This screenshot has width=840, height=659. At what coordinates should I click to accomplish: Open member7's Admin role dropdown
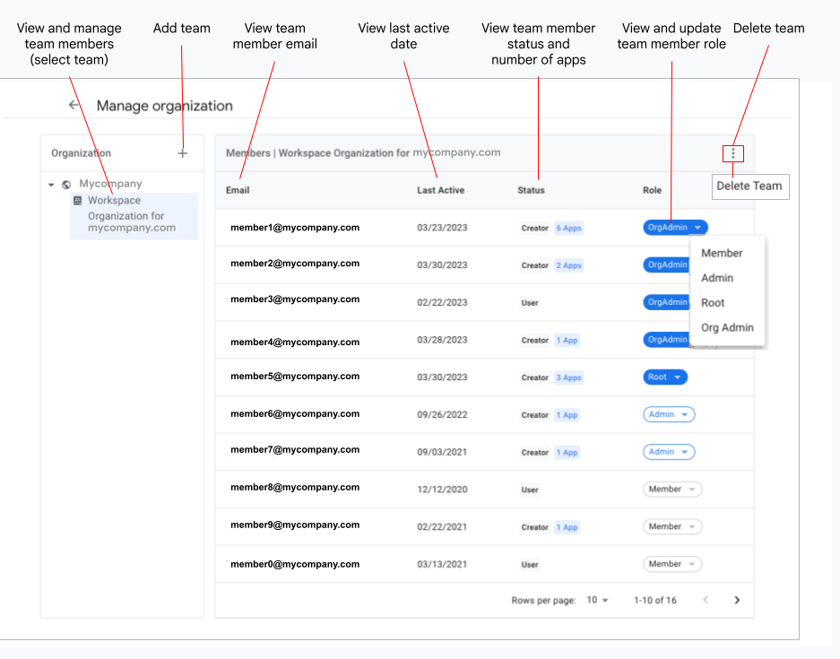click(x=669, y=452)
